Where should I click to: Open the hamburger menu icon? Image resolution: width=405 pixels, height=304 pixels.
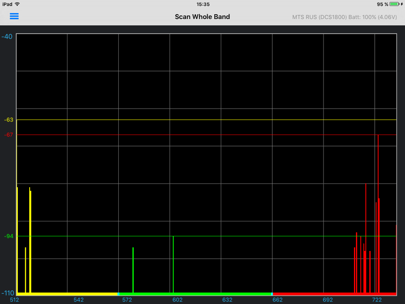pyautogui.click(x=14, y=16)
